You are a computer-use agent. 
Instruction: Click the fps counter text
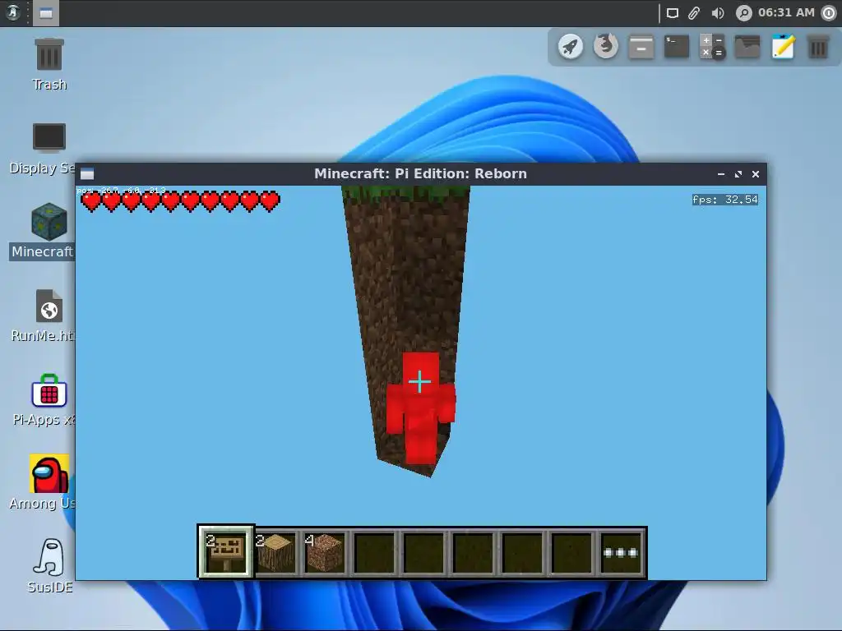tap(725, 200)
